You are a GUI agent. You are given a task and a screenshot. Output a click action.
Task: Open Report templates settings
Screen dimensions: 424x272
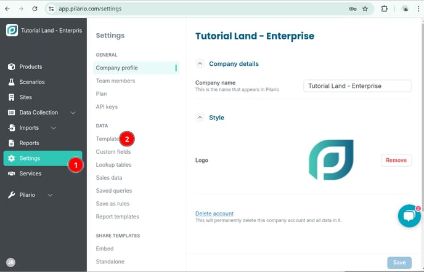coord(117,217)
